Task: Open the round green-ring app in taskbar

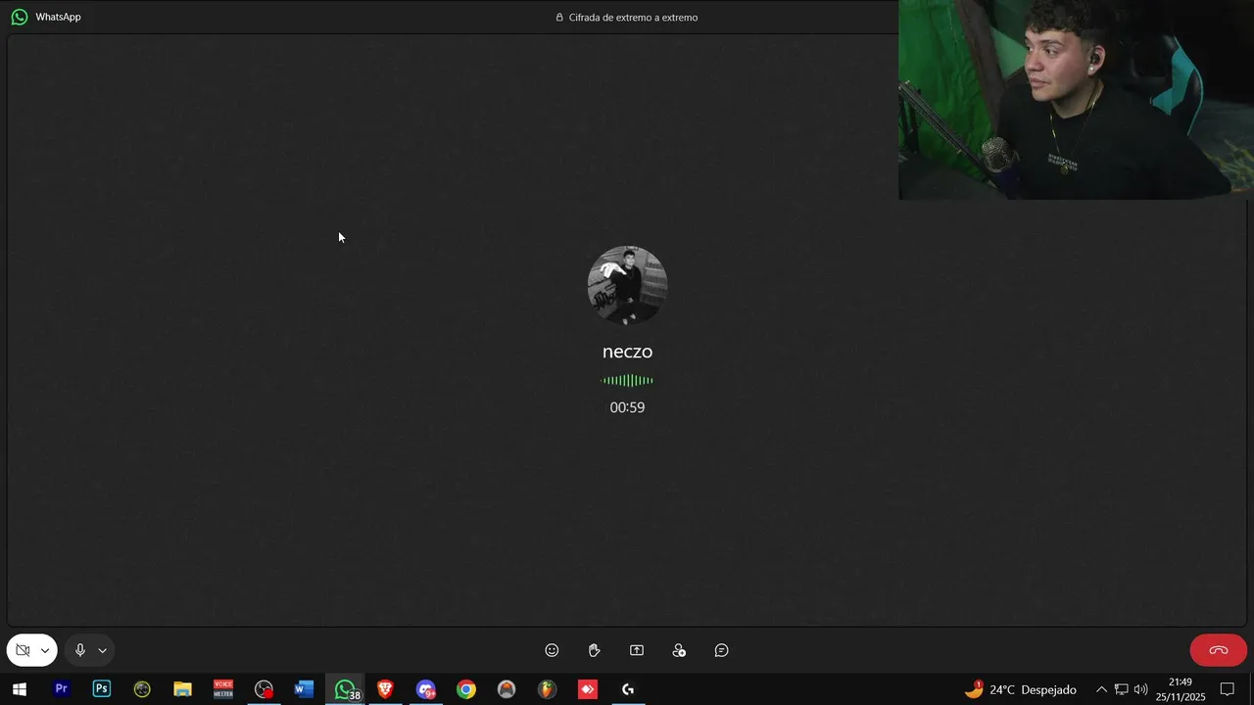Action: click(142, 689)
